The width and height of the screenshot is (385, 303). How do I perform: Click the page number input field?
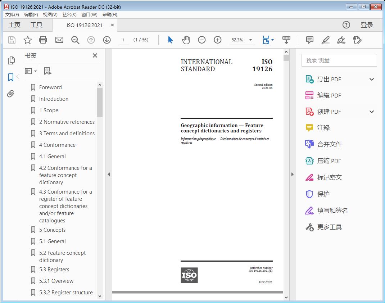coord(123,40)
